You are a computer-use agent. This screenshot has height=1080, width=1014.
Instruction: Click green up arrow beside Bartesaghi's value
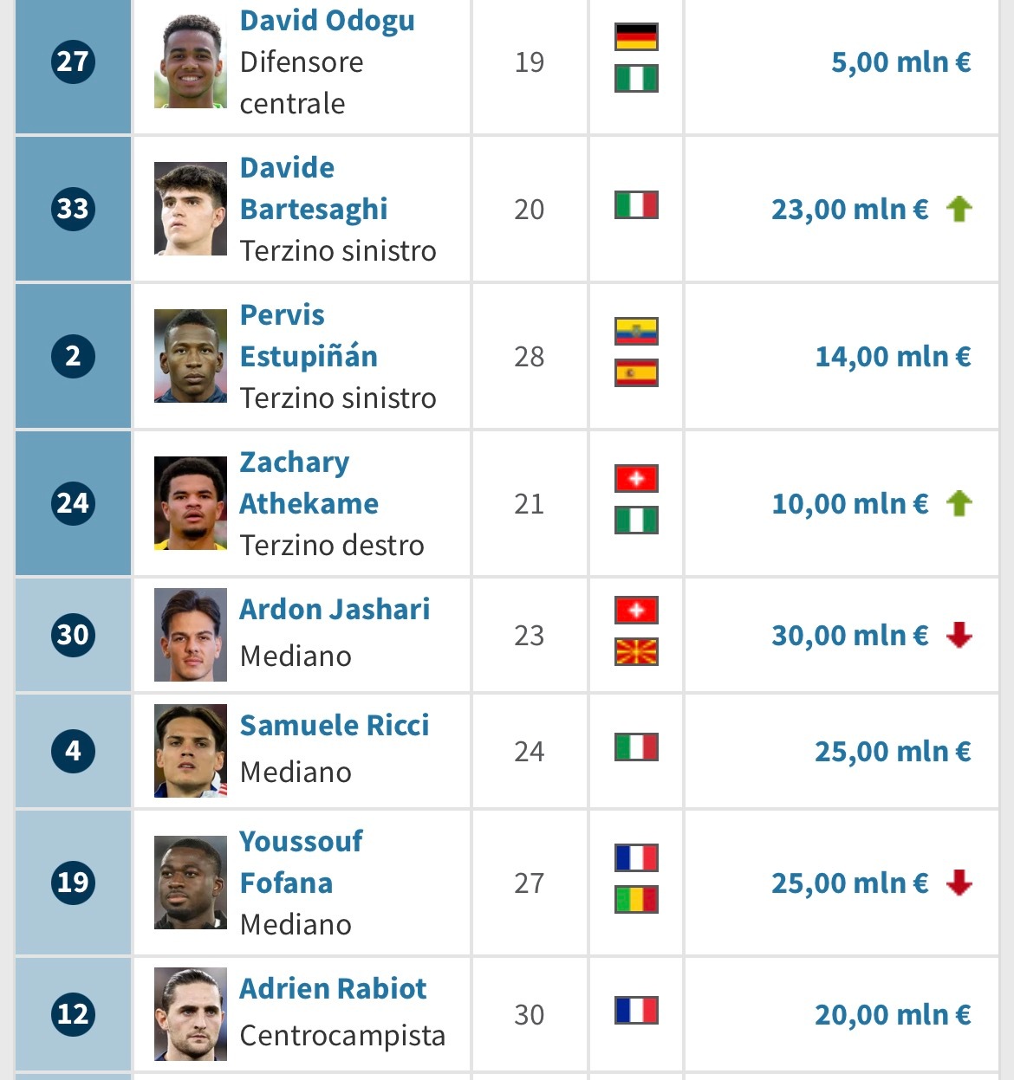coord(959,209)
